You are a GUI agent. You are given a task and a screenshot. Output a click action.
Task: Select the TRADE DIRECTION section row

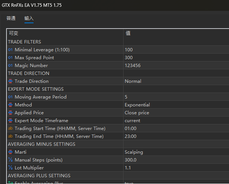tap(118, 73)
